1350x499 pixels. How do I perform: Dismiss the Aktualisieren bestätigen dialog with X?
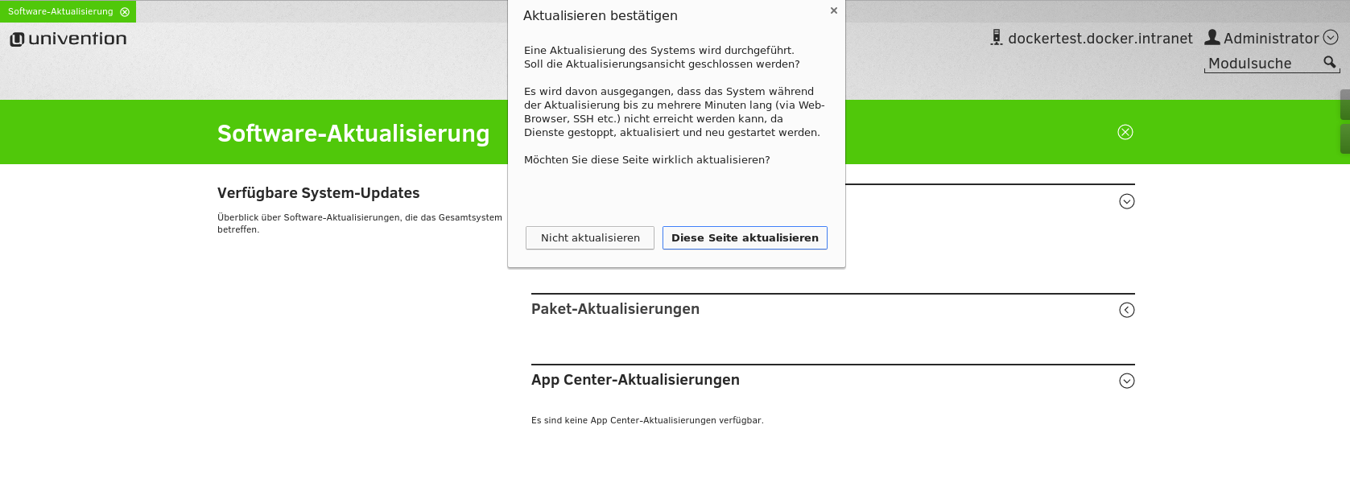coord(834,10)
